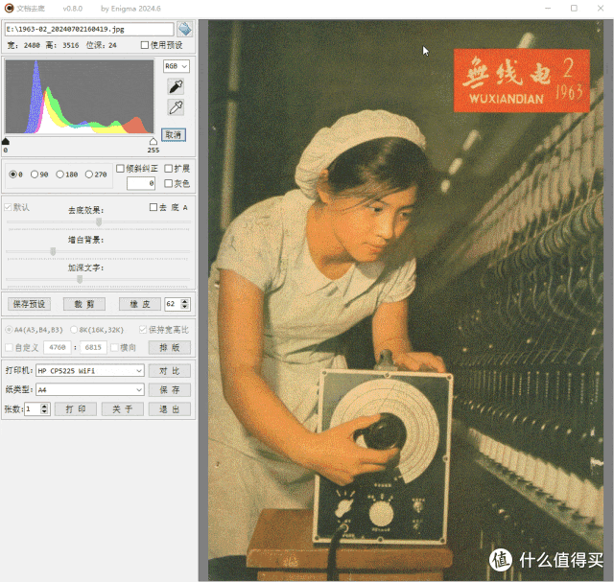Increase the eraser size stepper at 62
Screen dimensions: 614x582
pos(185,301)
